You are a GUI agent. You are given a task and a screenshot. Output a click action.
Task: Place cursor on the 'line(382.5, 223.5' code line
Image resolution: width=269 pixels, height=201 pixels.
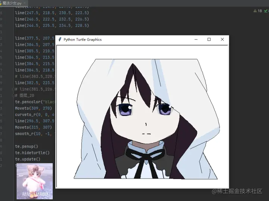click(x=35, y=83)
